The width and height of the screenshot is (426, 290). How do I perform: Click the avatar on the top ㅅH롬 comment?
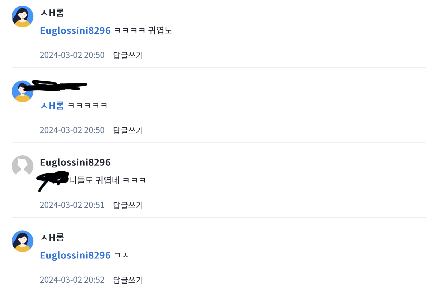[x=23, y=17]
